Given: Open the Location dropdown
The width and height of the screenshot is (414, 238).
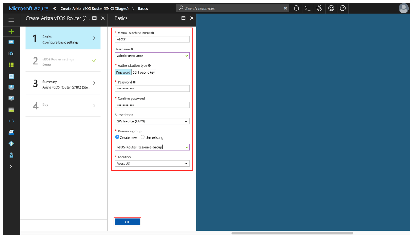Looking at the screenshot, I should click(152, 164).
